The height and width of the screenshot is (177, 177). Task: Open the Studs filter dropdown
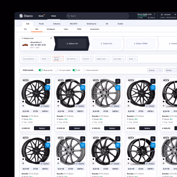coord(132,59)
